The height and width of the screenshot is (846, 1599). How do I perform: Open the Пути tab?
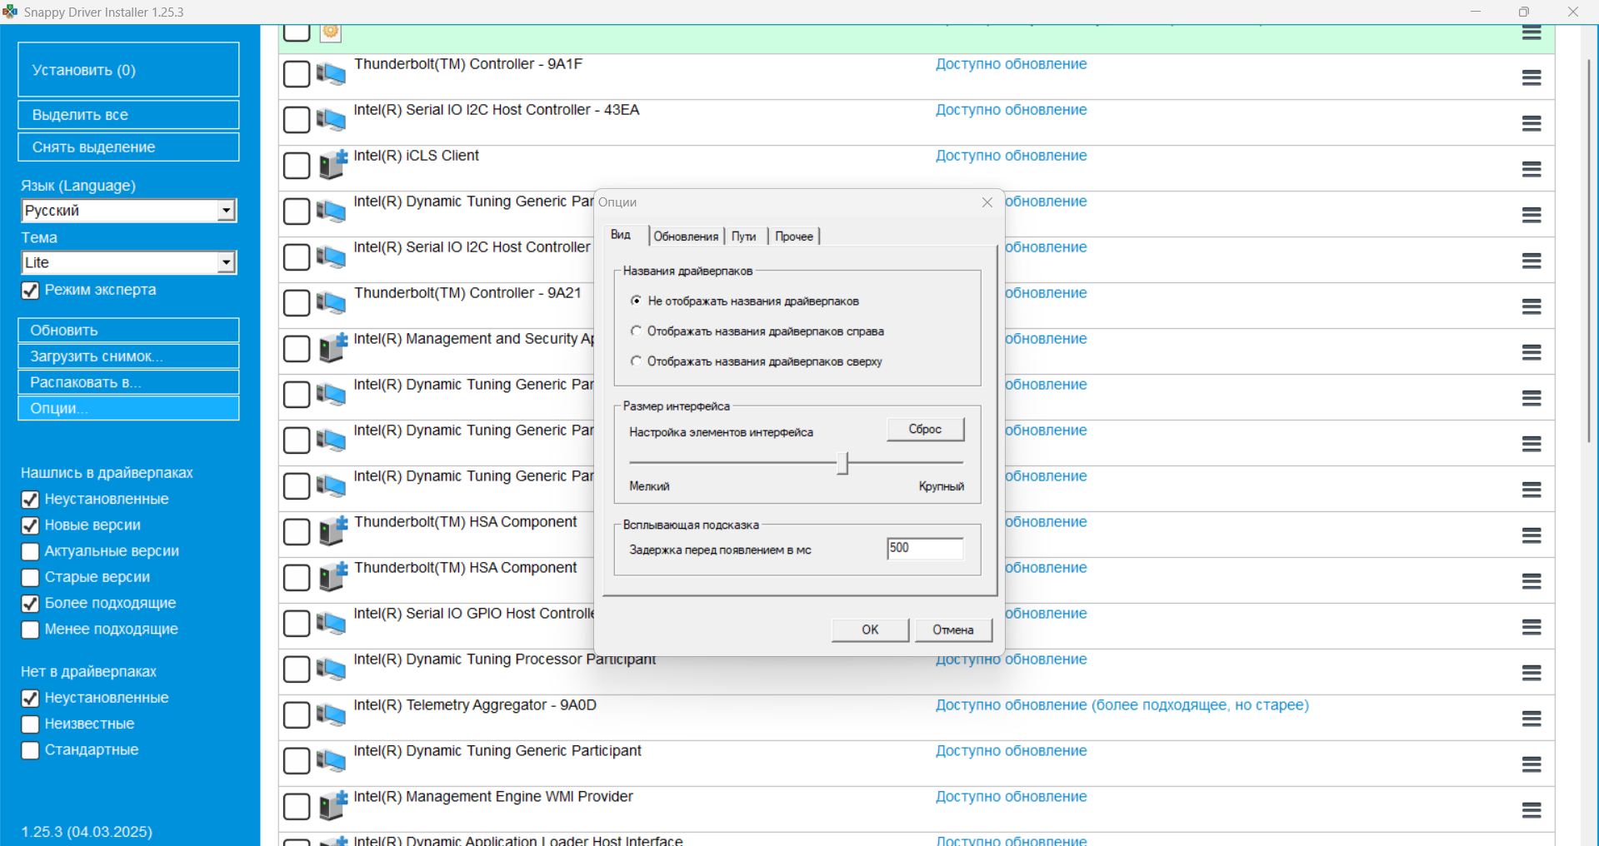(744, 236)
